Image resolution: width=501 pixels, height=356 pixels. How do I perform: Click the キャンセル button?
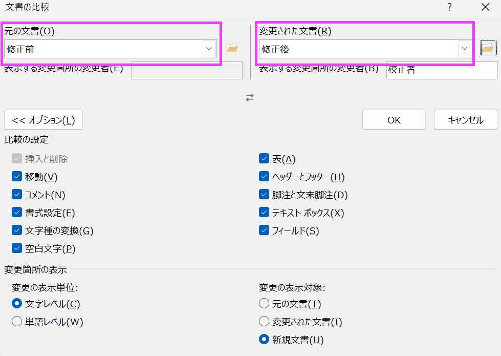pos(465,120)
